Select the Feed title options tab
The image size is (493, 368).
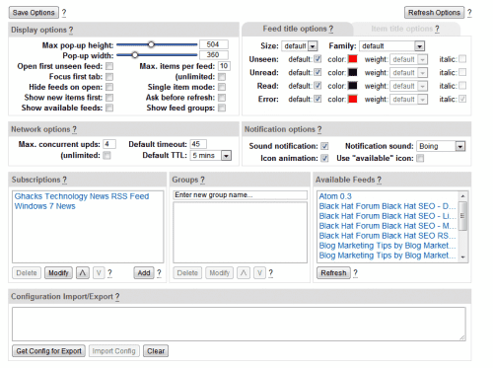298,29
